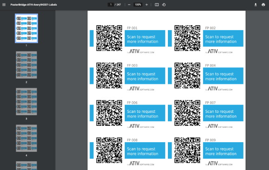Toggle the sidebar menu icon
Screen dimensions: 269x170
point(4,5)
